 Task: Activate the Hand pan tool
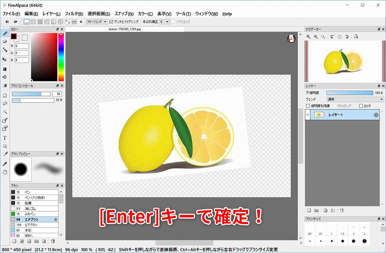[x=5, y=172]
